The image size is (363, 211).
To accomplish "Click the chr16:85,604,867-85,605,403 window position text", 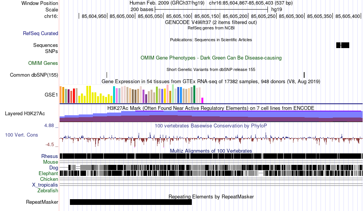I will coord(251,3).
